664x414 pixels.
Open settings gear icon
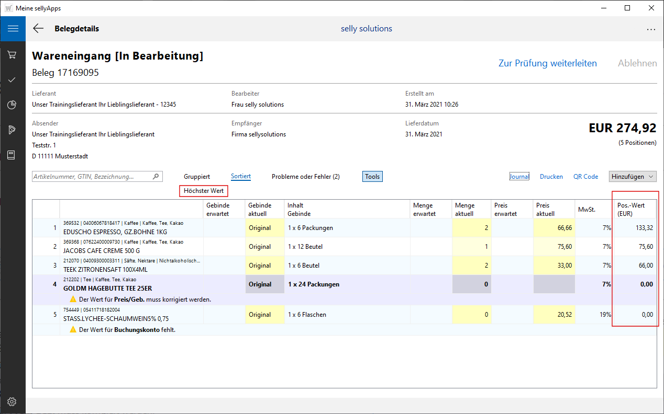[12, 401]
